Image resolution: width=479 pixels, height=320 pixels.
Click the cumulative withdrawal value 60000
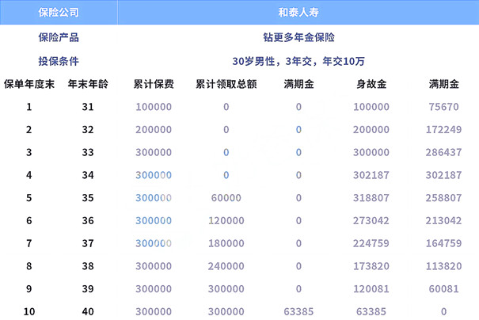(x=226, y=198)
